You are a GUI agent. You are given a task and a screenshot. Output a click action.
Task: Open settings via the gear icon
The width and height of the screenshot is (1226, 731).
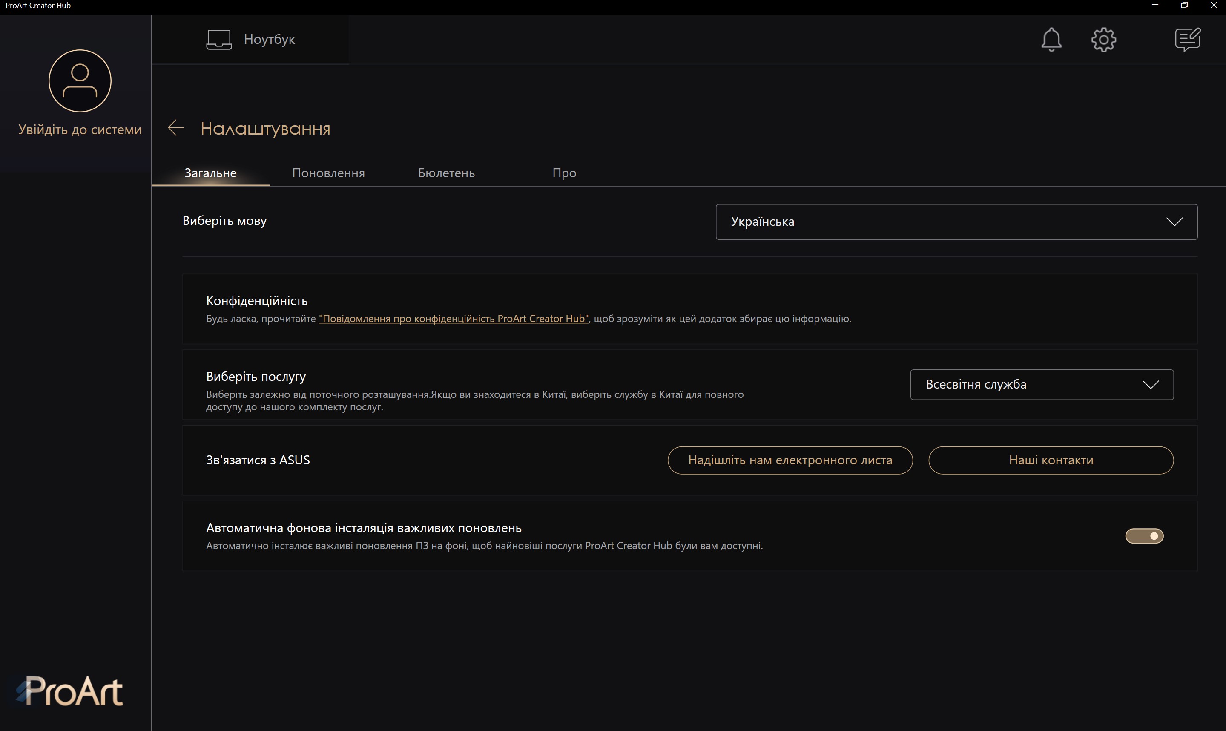pos(1103,40)
